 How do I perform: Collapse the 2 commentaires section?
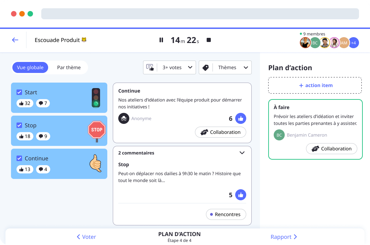point(242,152)
